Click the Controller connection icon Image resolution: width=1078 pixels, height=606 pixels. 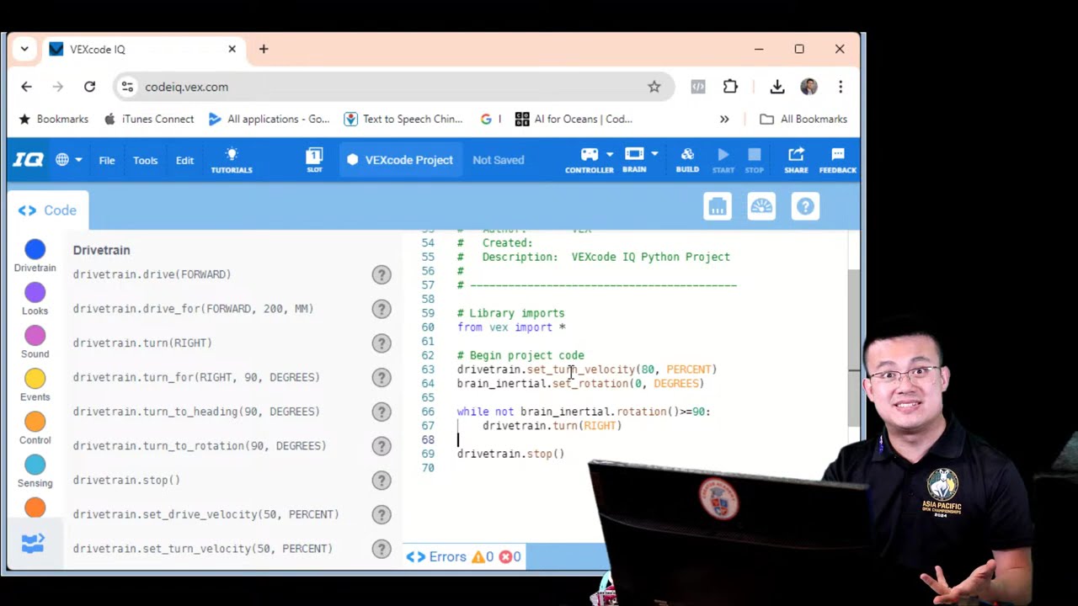click(x=589, y=155)
